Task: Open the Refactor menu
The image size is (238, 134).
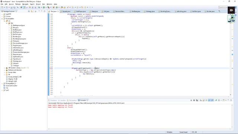Action: (x=18, y=4)
